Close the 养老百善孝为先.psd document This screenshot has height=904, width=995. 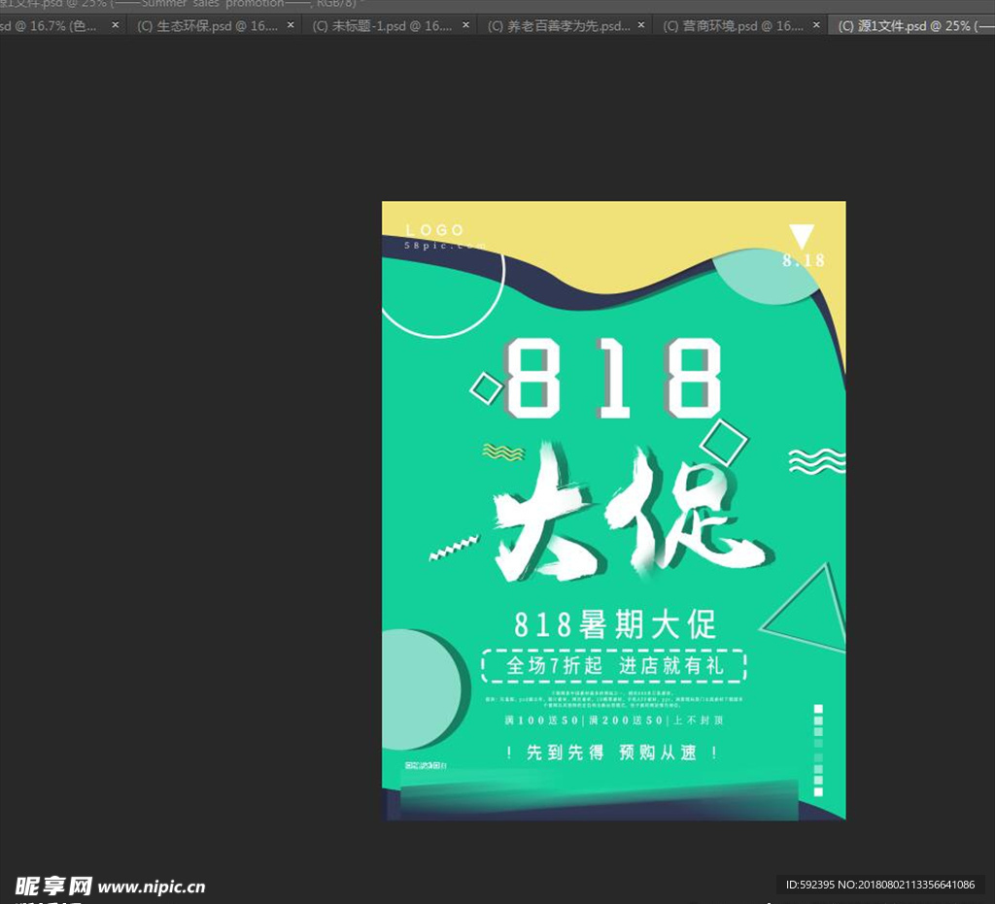point(640,25)
